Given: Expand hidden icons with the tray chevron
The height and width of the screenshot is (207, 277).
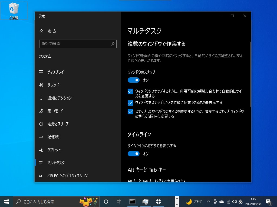Looking at the screenshot, I should (209, 201).
